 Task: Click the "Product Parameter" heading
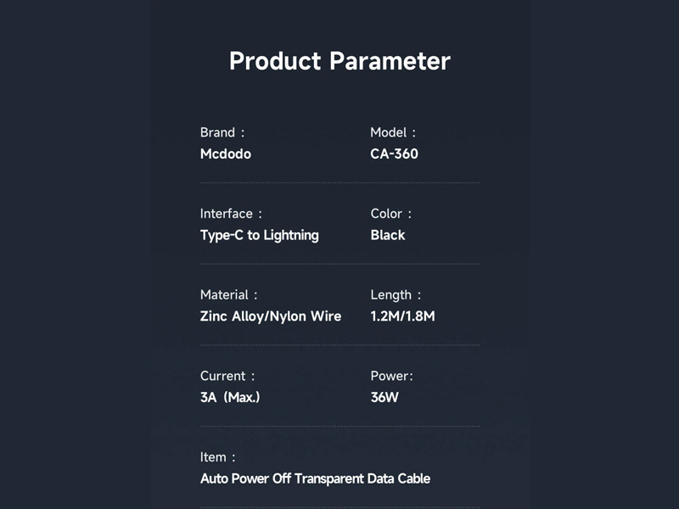click(x=339, y=61)
